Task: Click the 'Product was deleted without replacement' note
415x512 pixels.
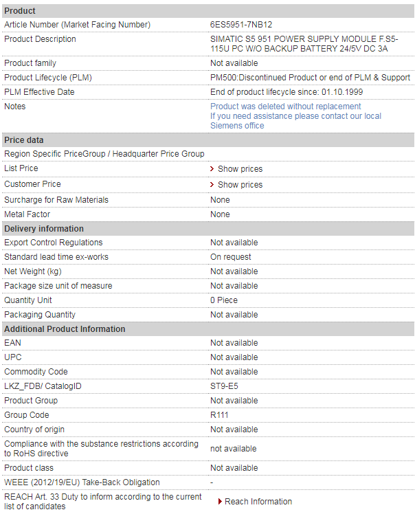Action: (285, 107)
